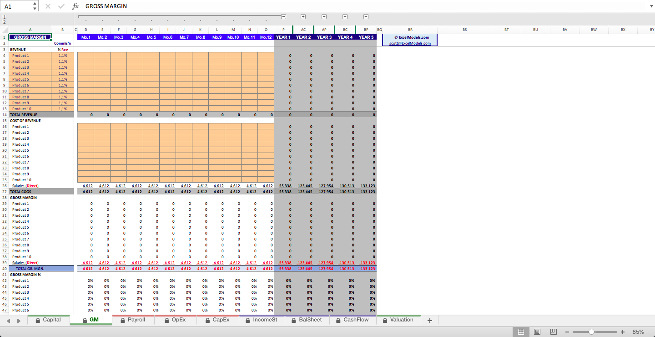The image size is (655, 337).
Task: Click Year 5 Total COGS value 133 123
Action: coord(367,192)
